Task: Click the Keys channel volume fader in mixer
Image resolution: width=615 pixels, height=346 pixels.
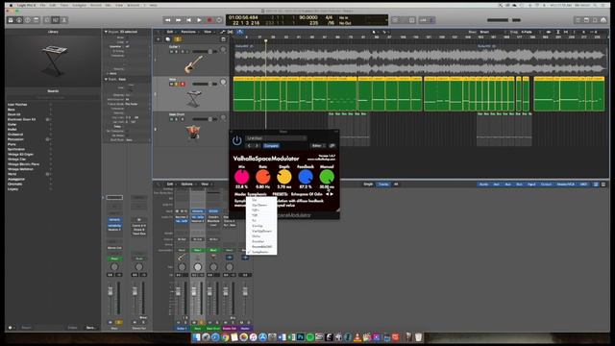Action: point(194,291)
